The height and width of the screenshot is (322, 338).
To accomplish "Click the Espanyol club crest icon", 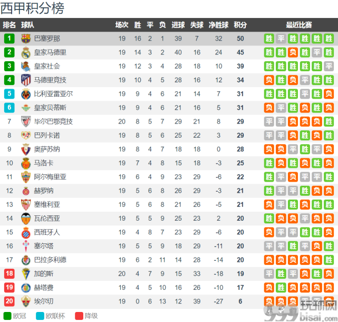I will pyautogui.click(x=26, y=232).
